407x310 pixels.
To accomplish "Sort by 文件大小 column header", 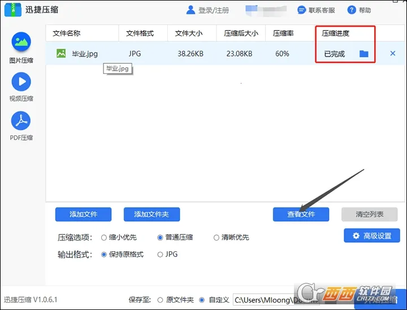I will [x=189, y=33].
